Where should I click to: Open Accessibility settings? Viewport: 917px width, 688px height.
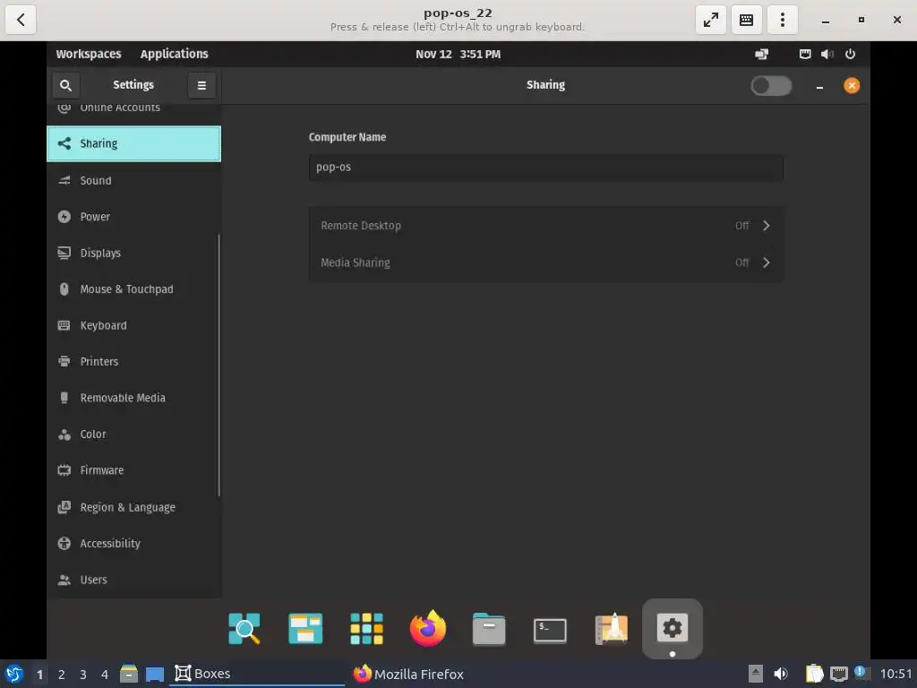click(134, 544)
